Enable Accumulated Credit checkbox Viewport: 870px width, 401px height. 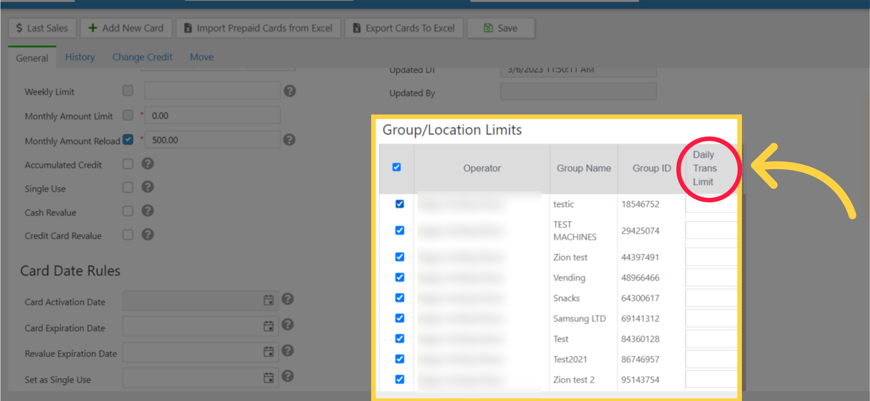(128, 164)
